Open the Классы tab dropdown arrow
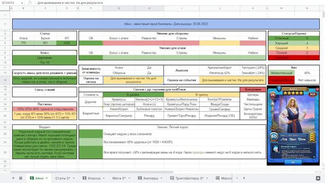This screenshot has width=325, height=183. (104, 178)
